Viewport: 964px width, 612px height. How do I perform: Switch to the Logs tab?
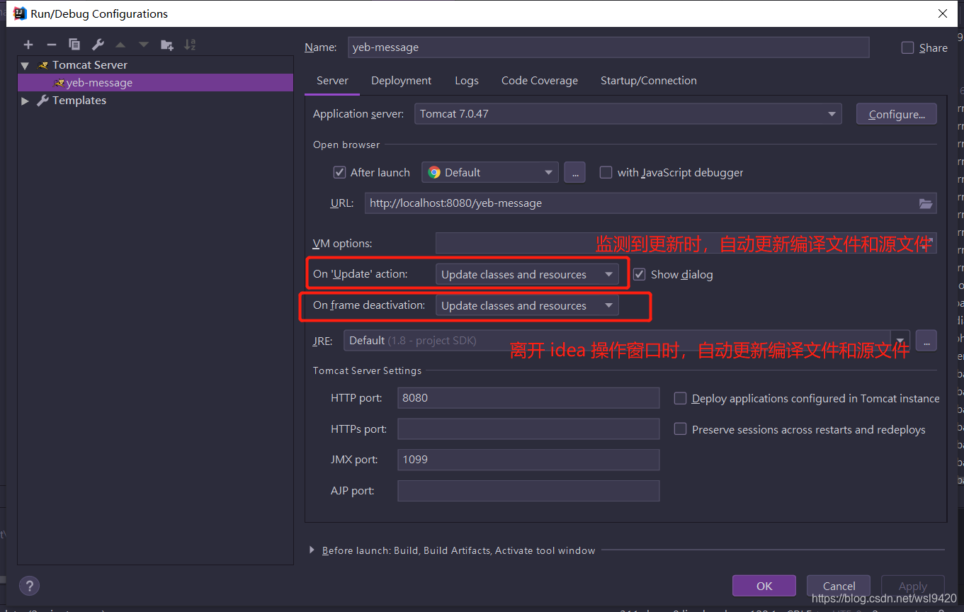(x=467, y=81)
